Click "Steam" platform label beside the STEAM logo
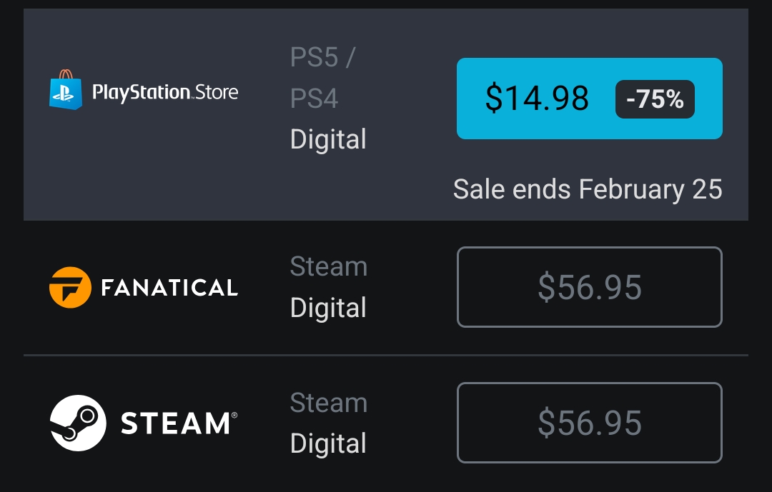The image size is (772, 492). pos(328,403)
